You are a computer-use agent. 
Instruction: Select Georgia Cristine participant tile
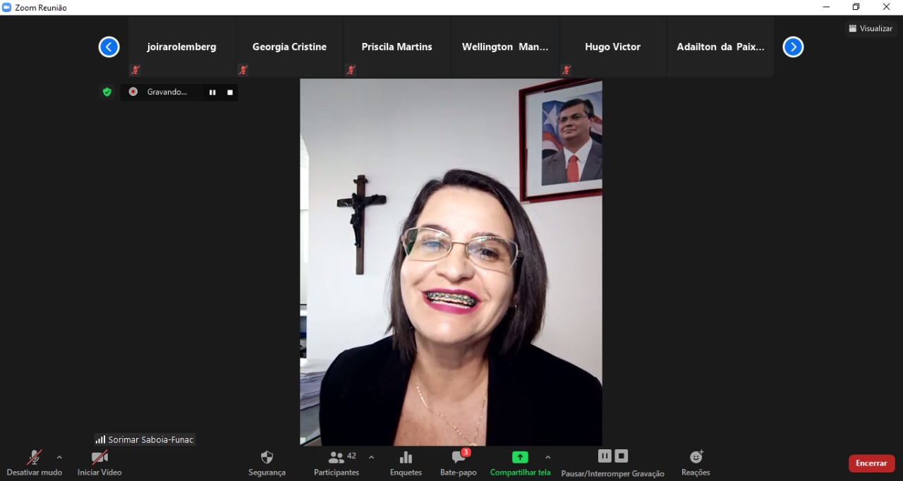point(289,47)
